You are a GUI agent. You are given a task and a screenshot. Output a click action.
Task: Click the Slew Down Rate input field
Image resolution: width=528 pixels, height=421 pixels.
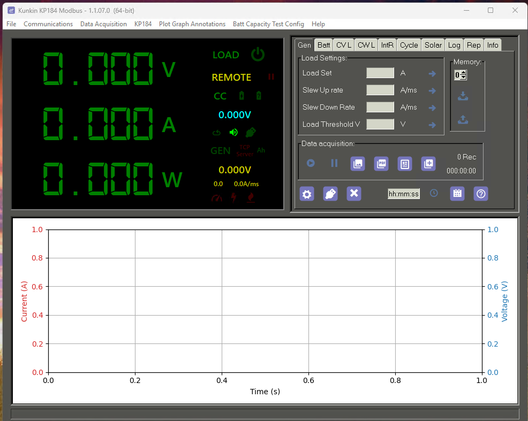(x=380, y=108)
